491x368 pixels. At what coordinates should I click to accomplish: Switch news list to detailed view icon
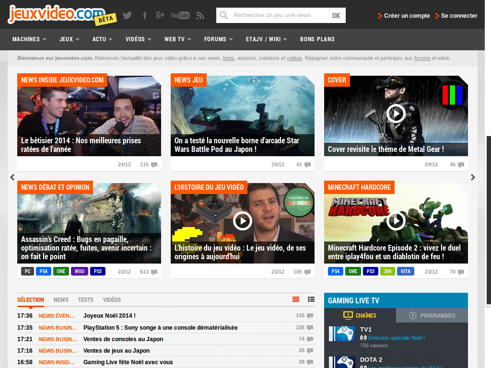coord(311,299)
